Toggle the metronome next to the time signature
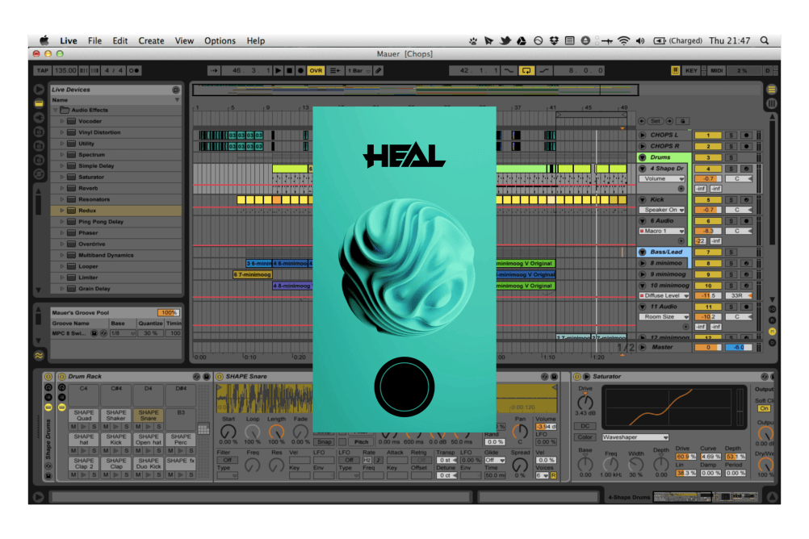Screen dimensions: 809x539 click(134, 71)
